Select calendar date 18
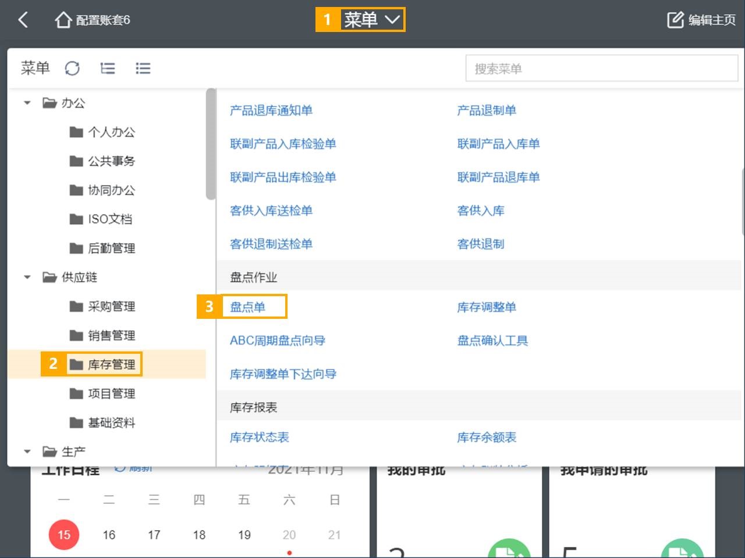This screenshot has width=745, height=558. coord(199,535)
